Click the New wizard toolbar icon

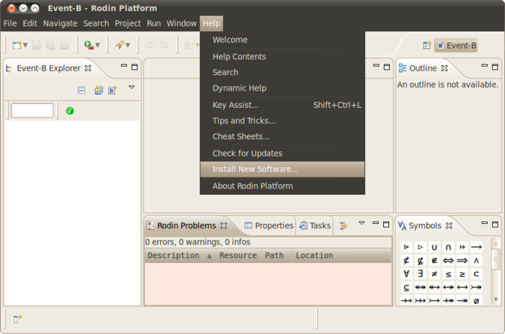[x=18, y=46]
